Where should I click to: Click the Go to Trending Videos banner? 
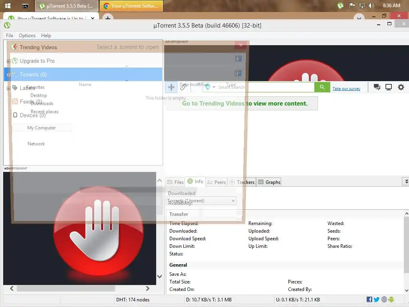click(x=242, y=104)
